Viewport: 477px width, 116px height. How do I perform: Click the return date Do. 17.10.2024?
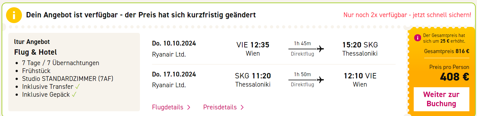tap(174, 75)
